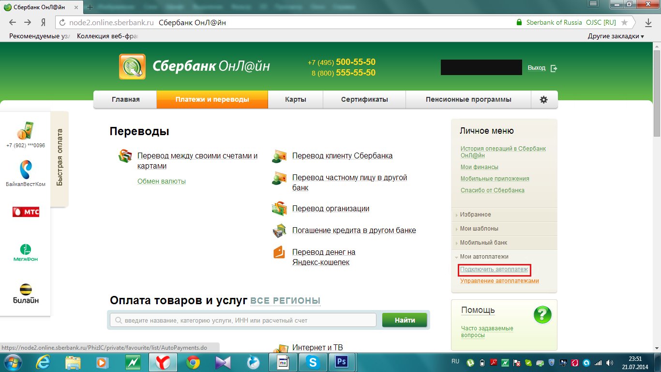Open История операций в Сбербанк ОнЛ@йн
661x372 pixels.
tap(503, 152)
